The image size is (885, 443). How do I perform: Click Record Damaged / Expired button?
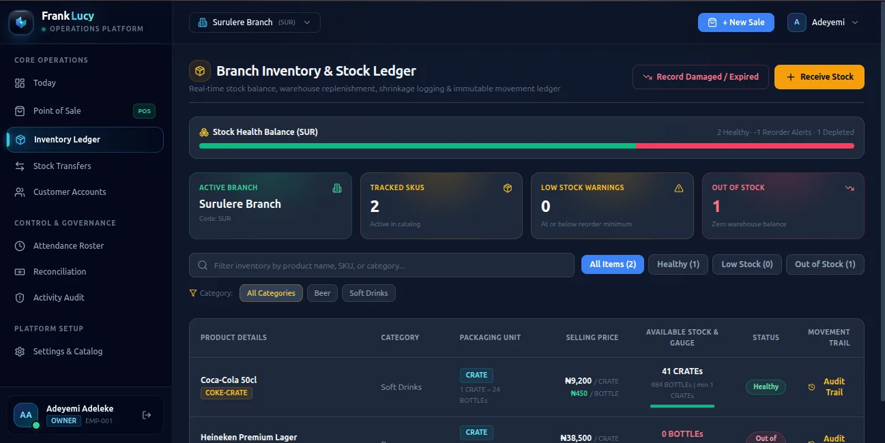click(701, 77)
